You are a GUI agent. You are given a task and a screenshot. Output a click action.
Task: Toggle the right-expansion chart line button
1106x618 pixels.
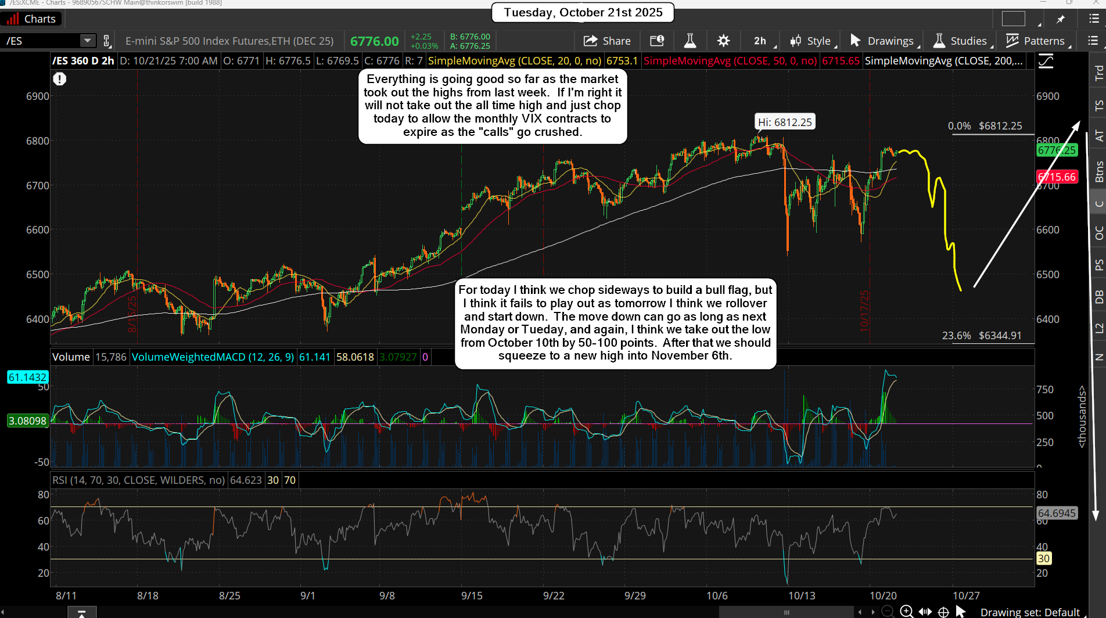pyautogui.click(x=1046, y=61)
